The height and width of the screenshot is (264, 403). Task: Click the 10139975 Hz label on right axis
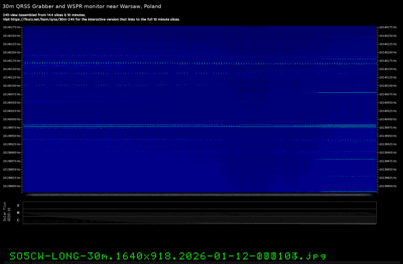point(388,128)
